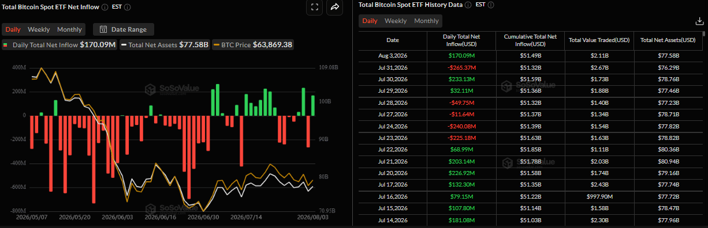The width and height of the screenshot is (708, 228).
Task: Select the Total Value Traded column header
Action: 599,40
